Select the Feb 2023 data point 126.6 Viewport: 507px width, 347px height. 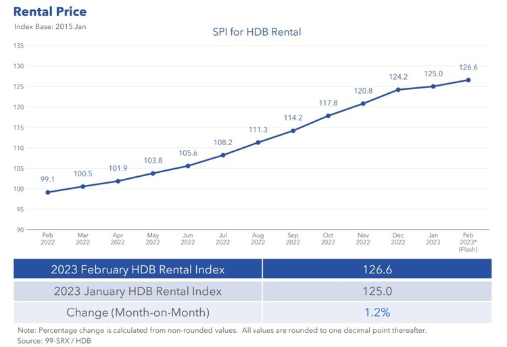click(468, 80)
